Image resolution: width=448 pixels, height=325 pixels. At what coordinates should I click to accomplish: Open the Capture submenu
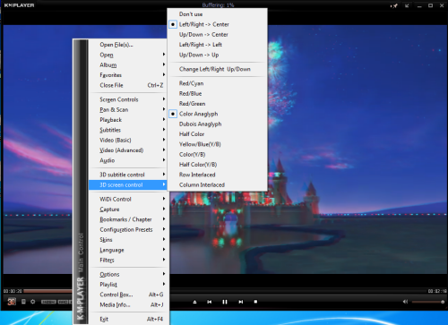pyautogui.click(x=128, y=210)
